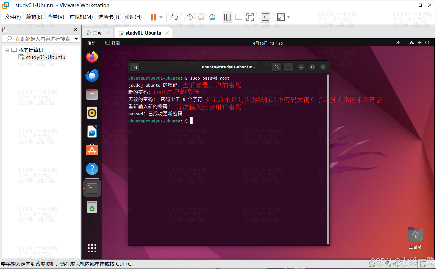Open the 虚拟机(M) menu

coord(81,17)
